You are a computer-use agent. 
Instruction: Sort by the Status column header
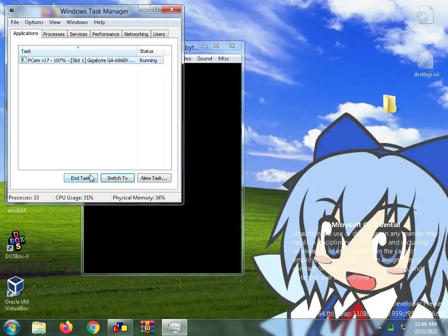tap(150, 51)
